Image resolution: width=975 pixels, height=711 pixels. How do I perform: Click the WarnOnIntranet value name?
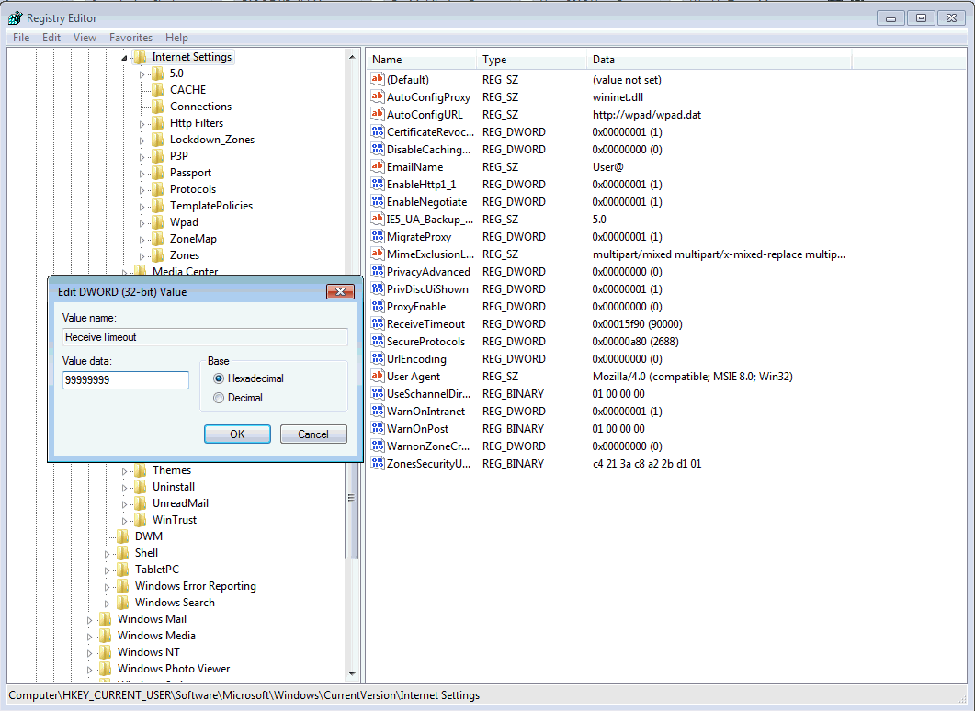click(426, 412)
